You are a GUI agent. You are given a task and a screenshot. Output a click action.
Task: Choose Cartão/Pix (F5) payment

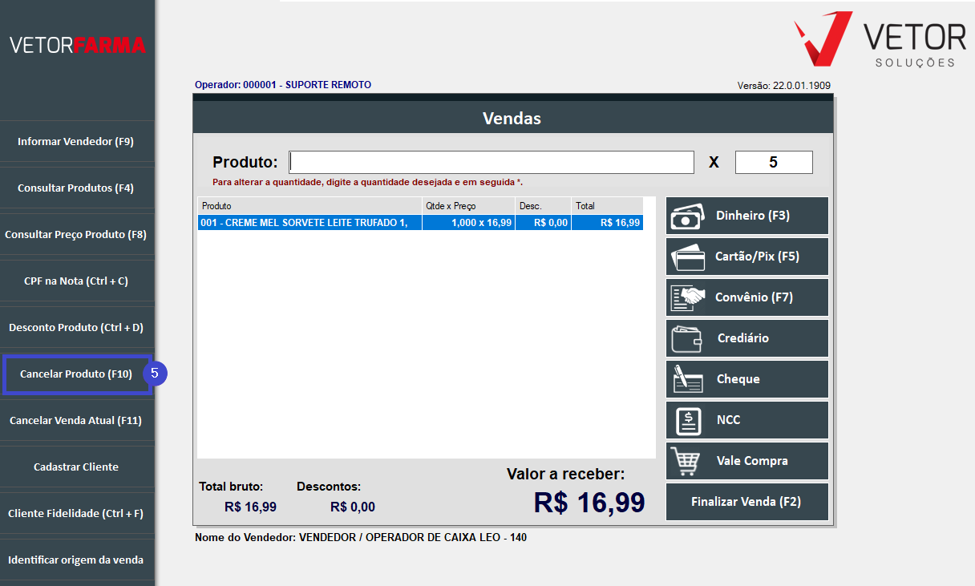tap(747, 257)
